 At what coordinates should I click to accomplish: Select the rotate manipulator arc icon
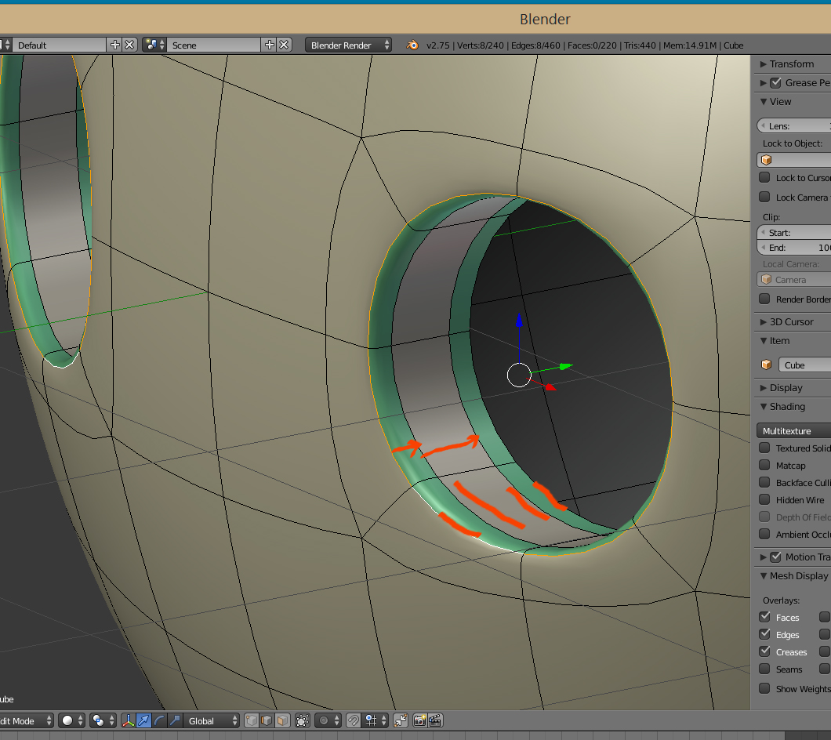(159, 720)
